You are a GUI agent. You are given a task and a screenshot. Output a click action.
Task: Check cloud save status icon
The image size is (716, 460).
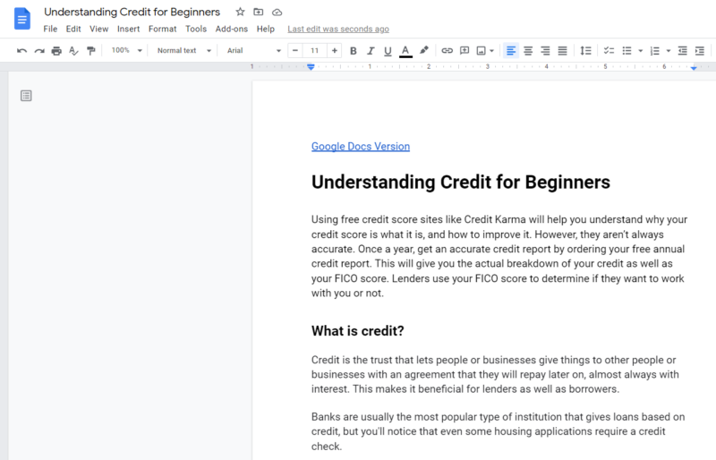click(x=277, y=13)
